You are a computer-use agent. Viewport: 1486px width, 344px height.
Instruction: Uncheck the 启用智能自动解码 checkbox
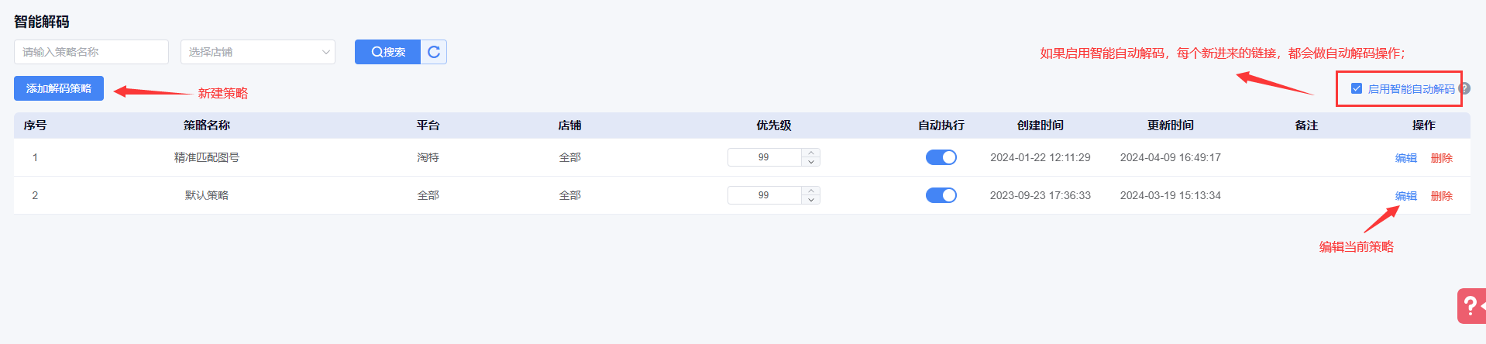pyautogui.click(x=1357, y=88)
